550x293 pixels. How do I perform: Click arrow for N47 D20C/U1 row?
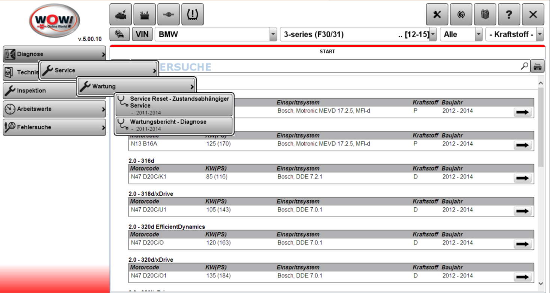[522, 211]
